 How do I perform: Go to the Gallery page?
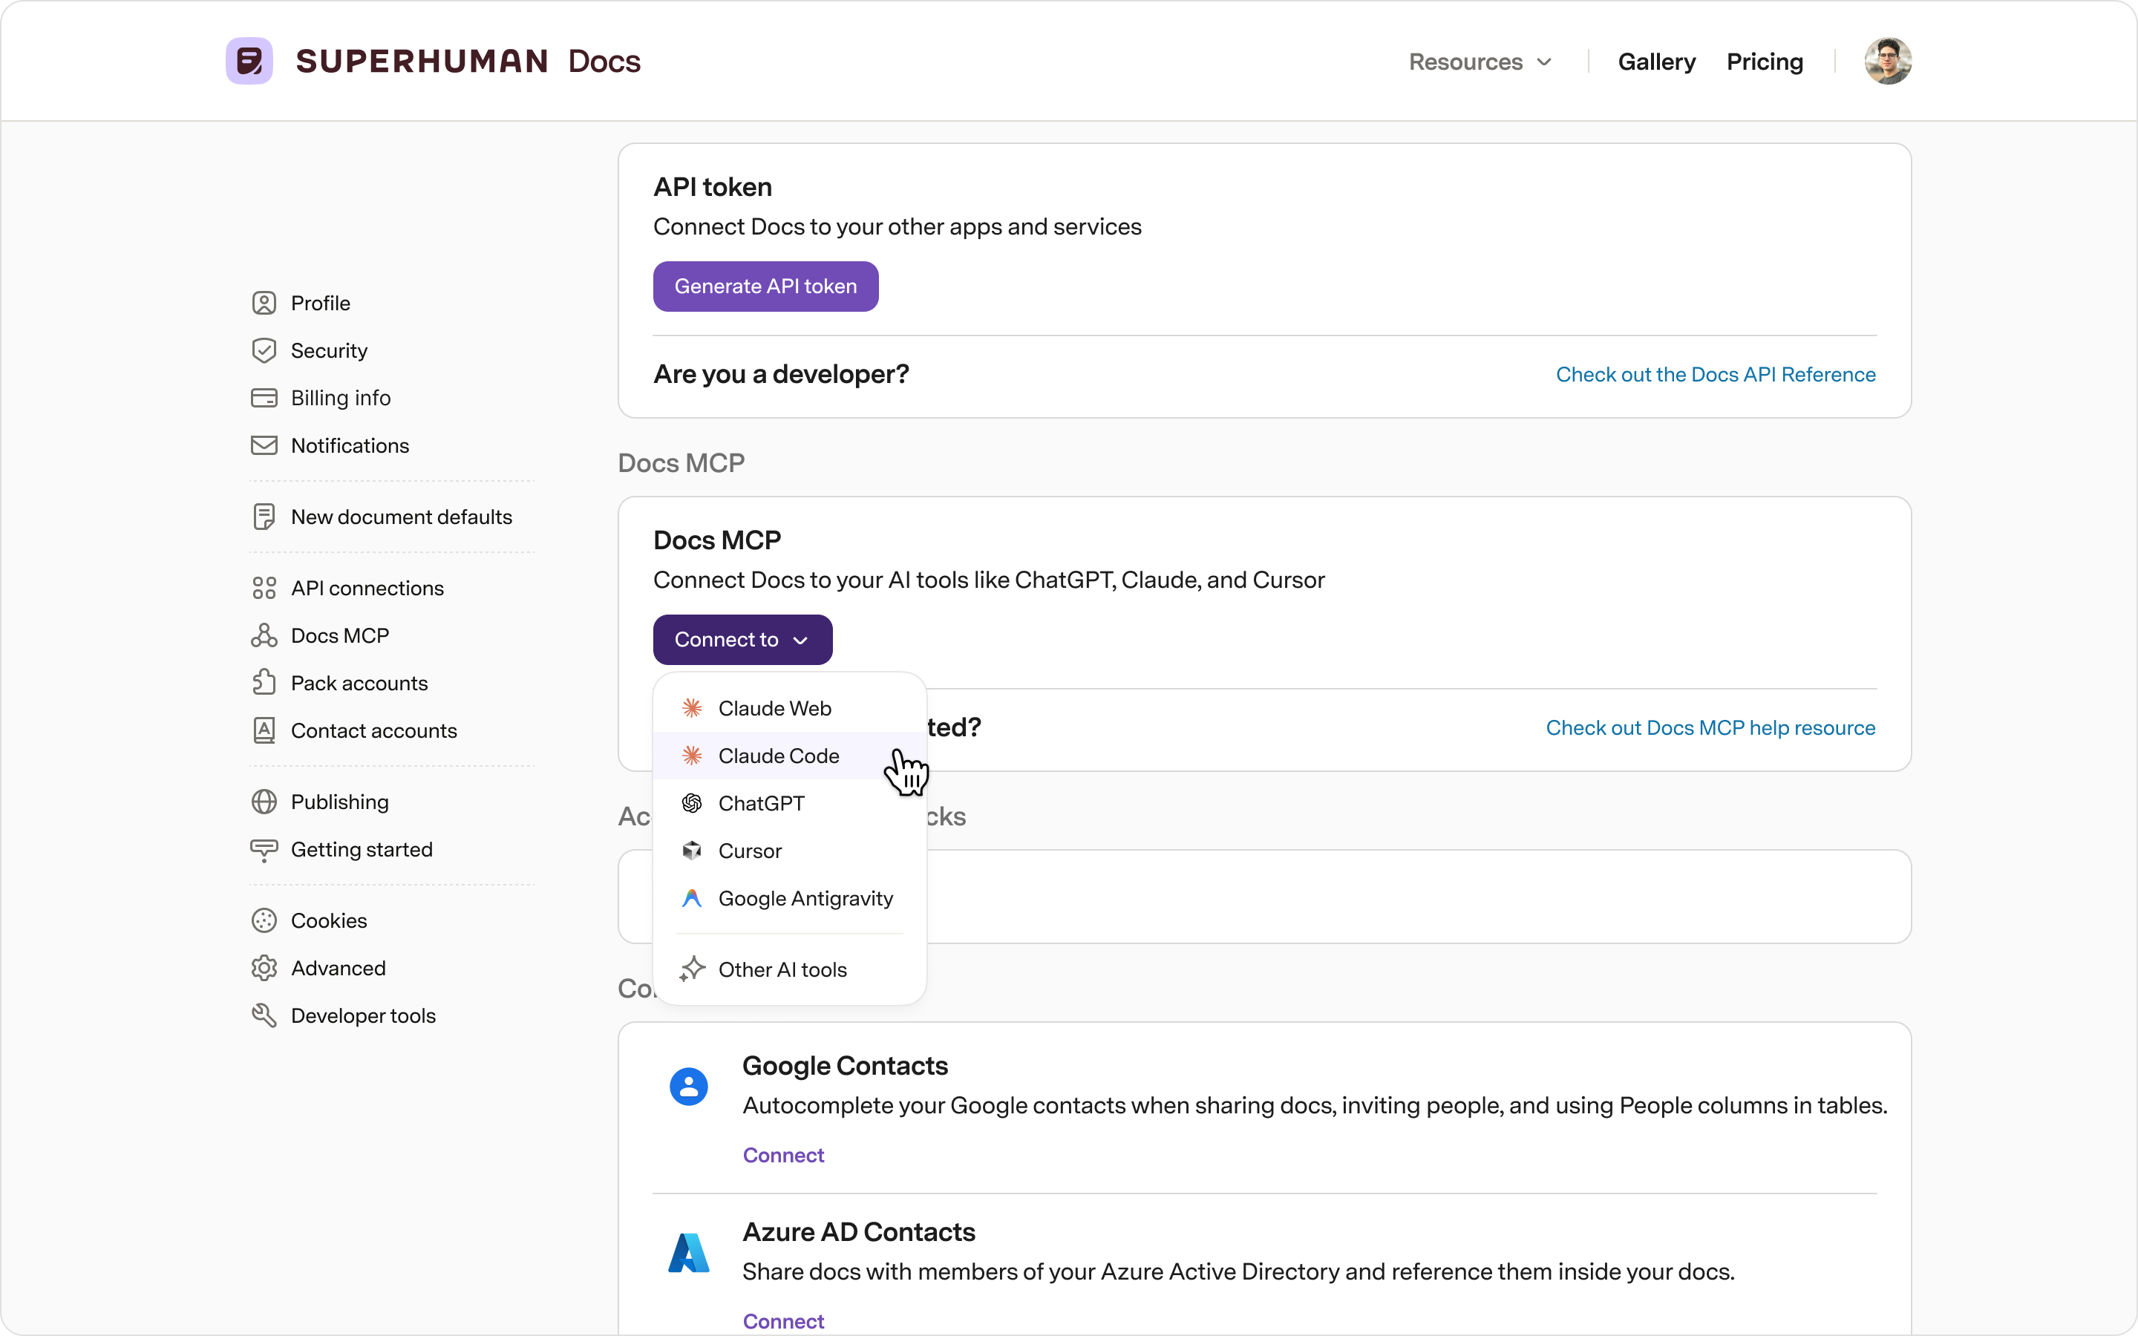[x=1656, y=62]
